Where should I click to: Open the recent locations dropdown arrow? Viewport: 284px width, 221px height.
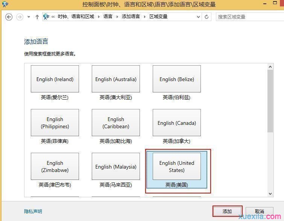tap(29, 17)
